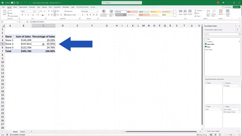Image resolution: width=242 pixels, height=136 pixels.
Task: Open the PivotTable Analyze tab
Action: tap(82, 7)
